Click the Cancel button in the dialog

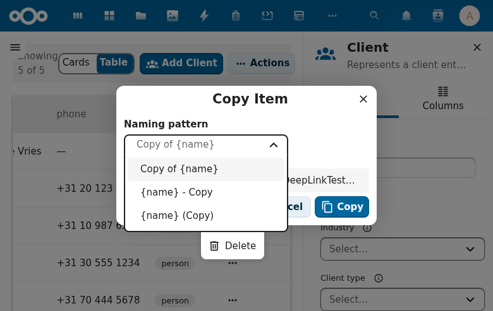[299, 207]
